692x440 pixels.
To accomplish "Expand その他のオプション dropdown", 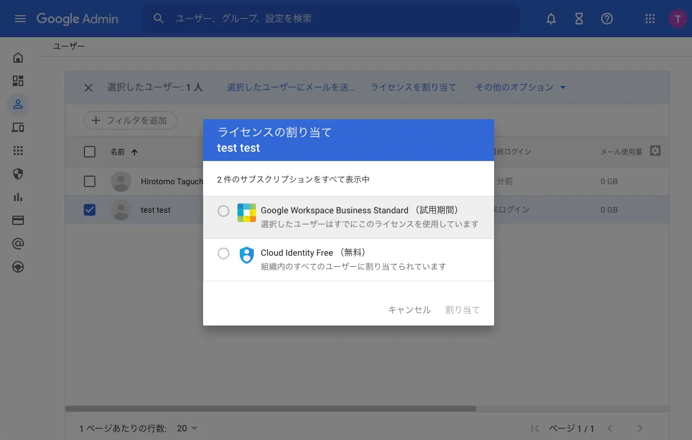I will point(520,87).
